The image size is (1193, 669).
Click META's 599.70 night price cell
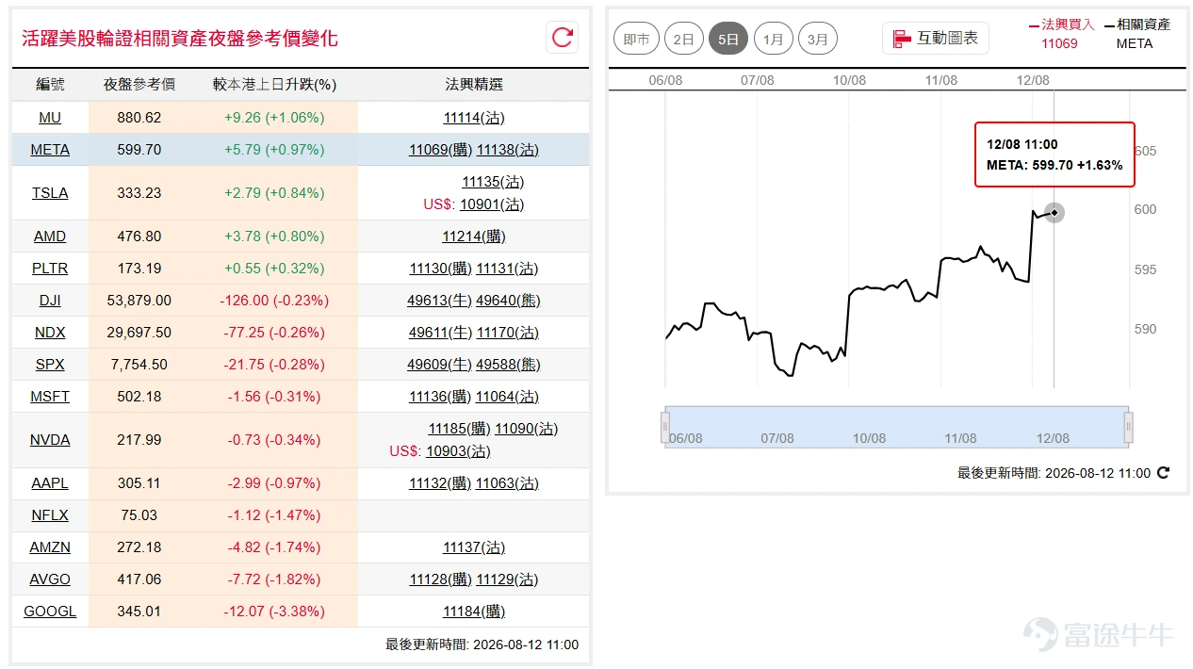(x=139, y=150)
